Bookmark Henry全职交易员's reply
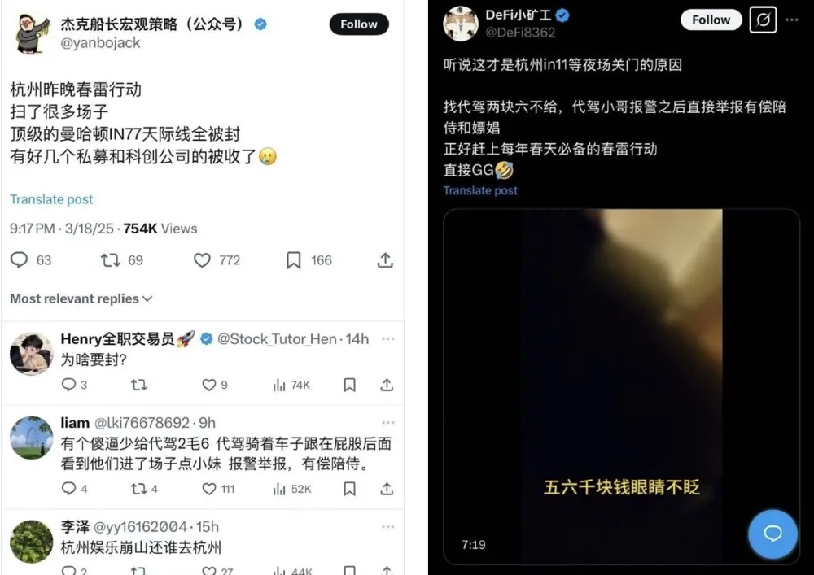The image size is (814, 575). point(349,385)
